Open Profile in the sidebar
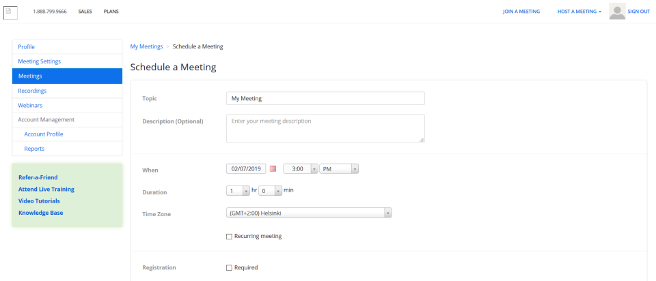This screenshot has height=281, width=656. [x=68, y=47]
